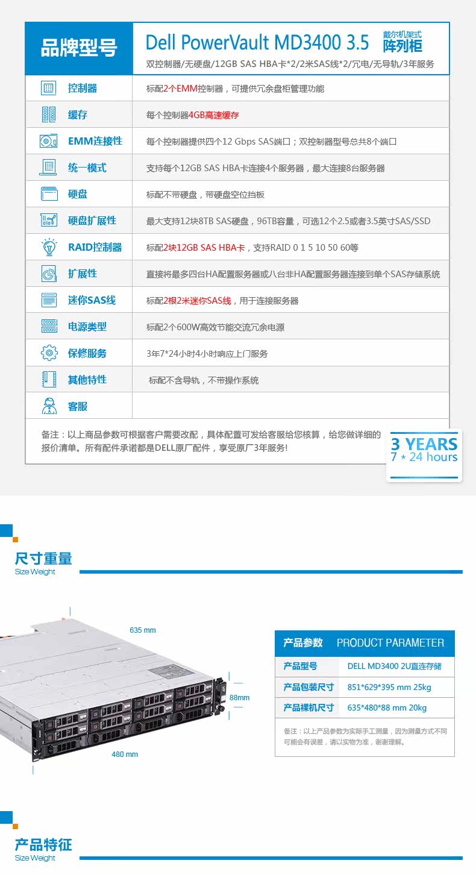Click the 标配不含导轨，不带操作系统 text
This screenshot has height=875, width=476.
click(204, 380)
